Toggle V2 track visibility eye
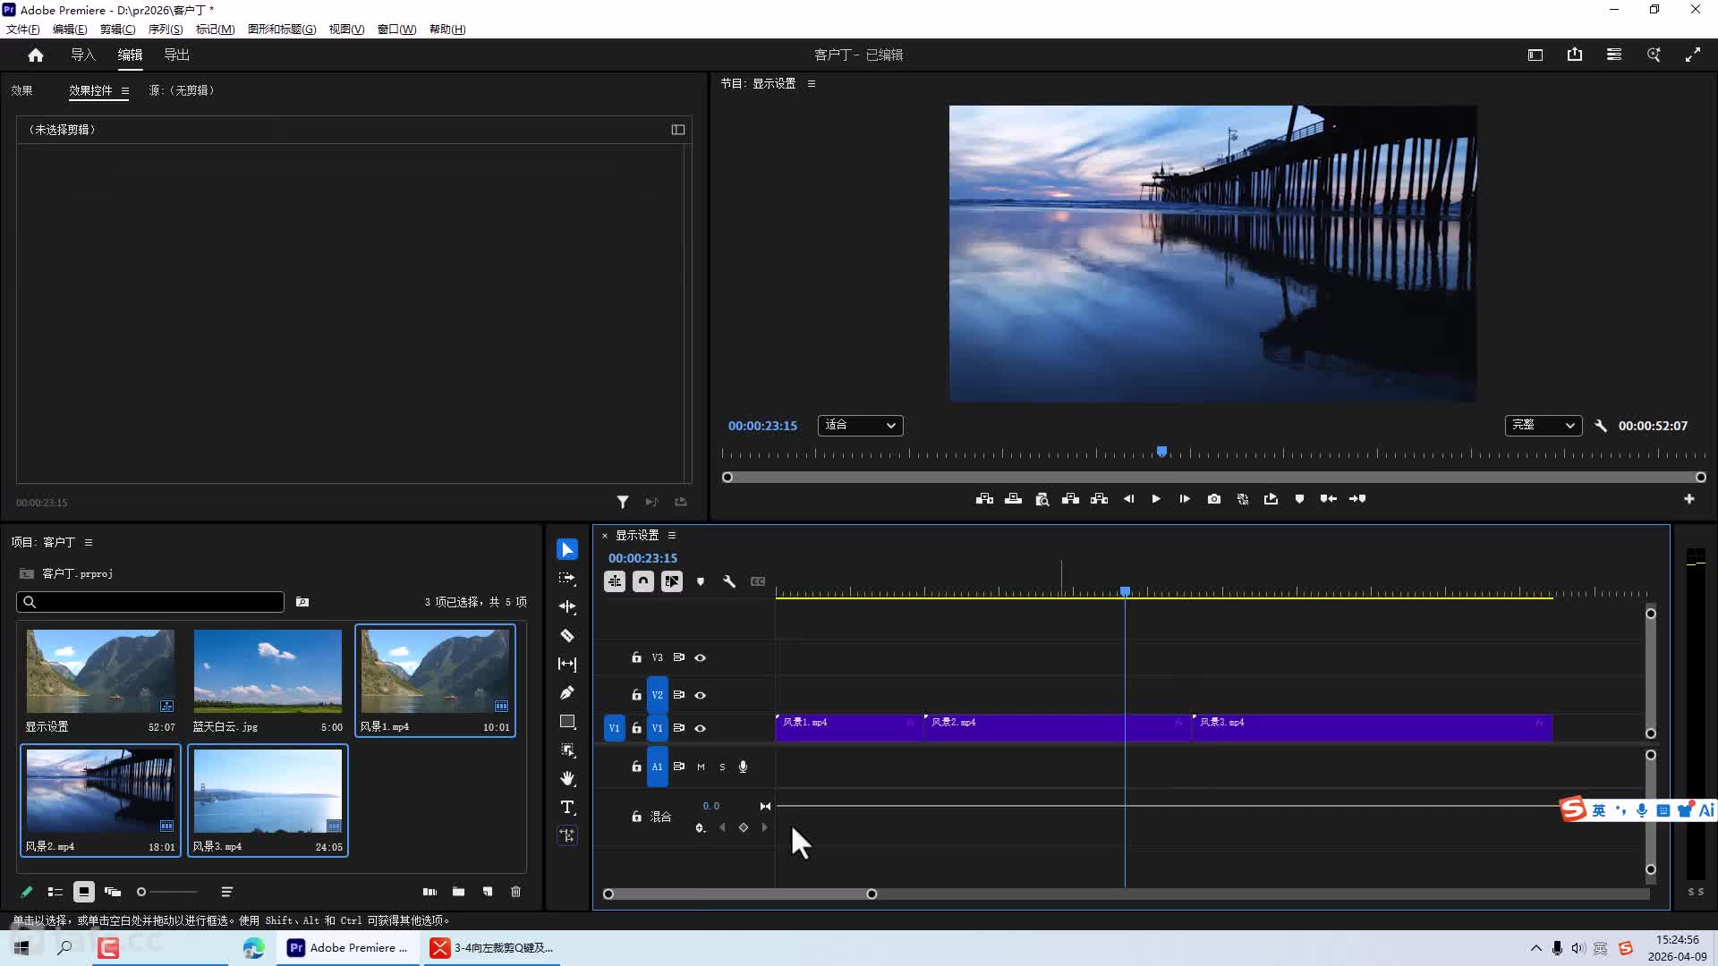Image resolution: width=1718 pixels, height=966 pixels. pos(701,695)
